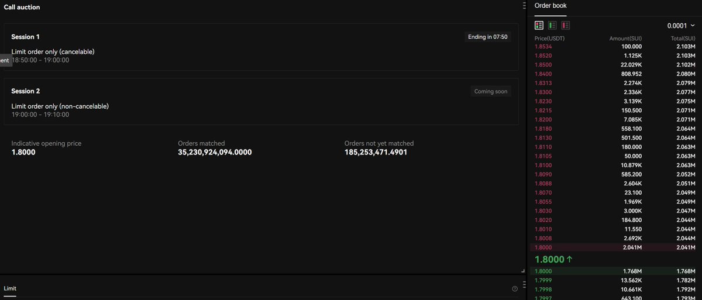
Task: Click the Limit panel drag handle icon
Action: coord(525,285)
